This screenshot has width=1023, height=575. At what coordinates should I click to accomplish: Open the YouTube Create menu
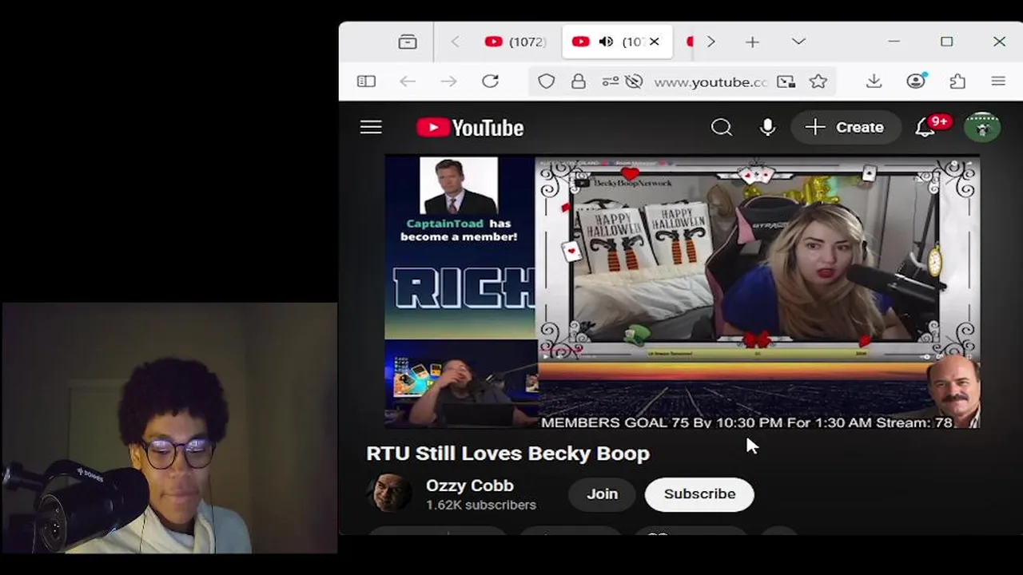tap(845, 128)
